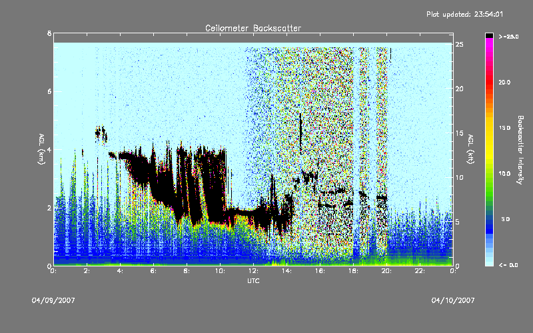Click the "Plot updated: 23:54:01" timestamp
Image resolution: width=533 pixels, height=333 pixels.
click(464, 14)
